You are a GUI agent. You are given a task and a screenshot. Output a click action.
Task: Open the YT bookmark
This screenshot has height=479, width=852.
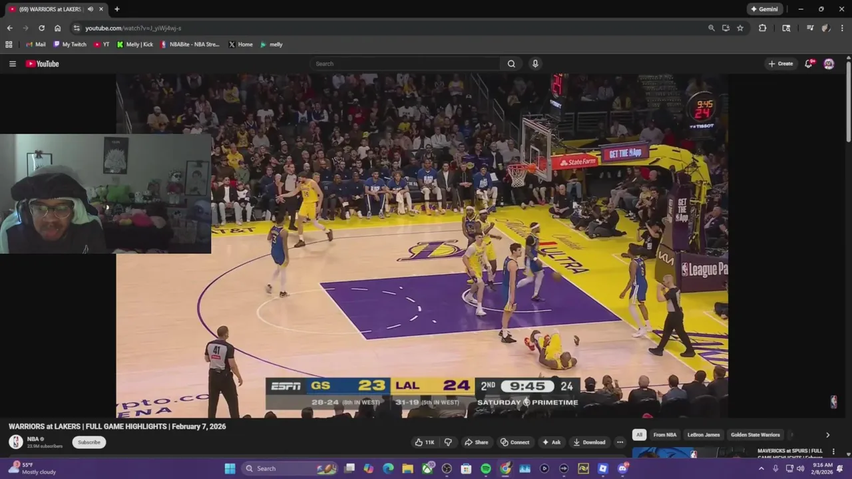(102, 45)
